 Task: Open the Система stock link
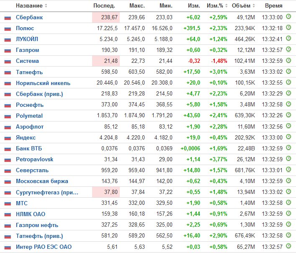point(27,61)
